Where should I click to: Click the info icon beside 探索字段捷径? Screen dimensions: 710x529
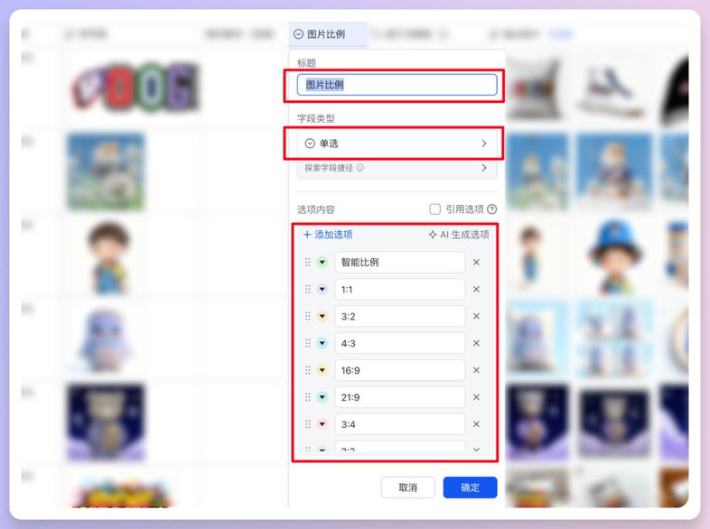coord(360,168)
